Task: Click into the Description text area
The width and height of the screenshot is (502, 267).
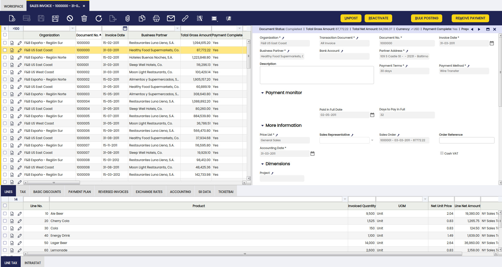Action: [317, 75]
